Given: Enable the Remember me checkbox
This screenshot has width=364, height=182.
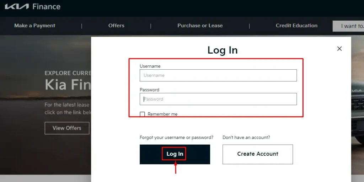Looking at the screenshot, I should [x=143, y=114].
